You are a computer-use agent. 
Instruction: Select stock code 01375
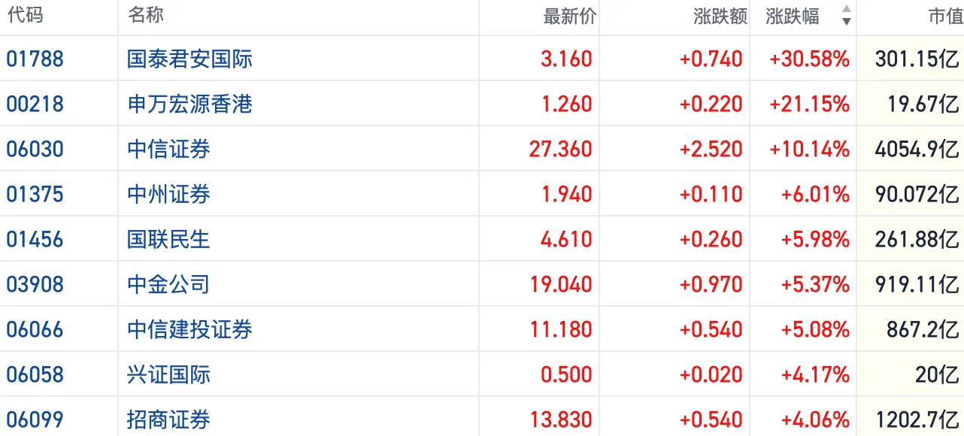(x=35, y=194)
